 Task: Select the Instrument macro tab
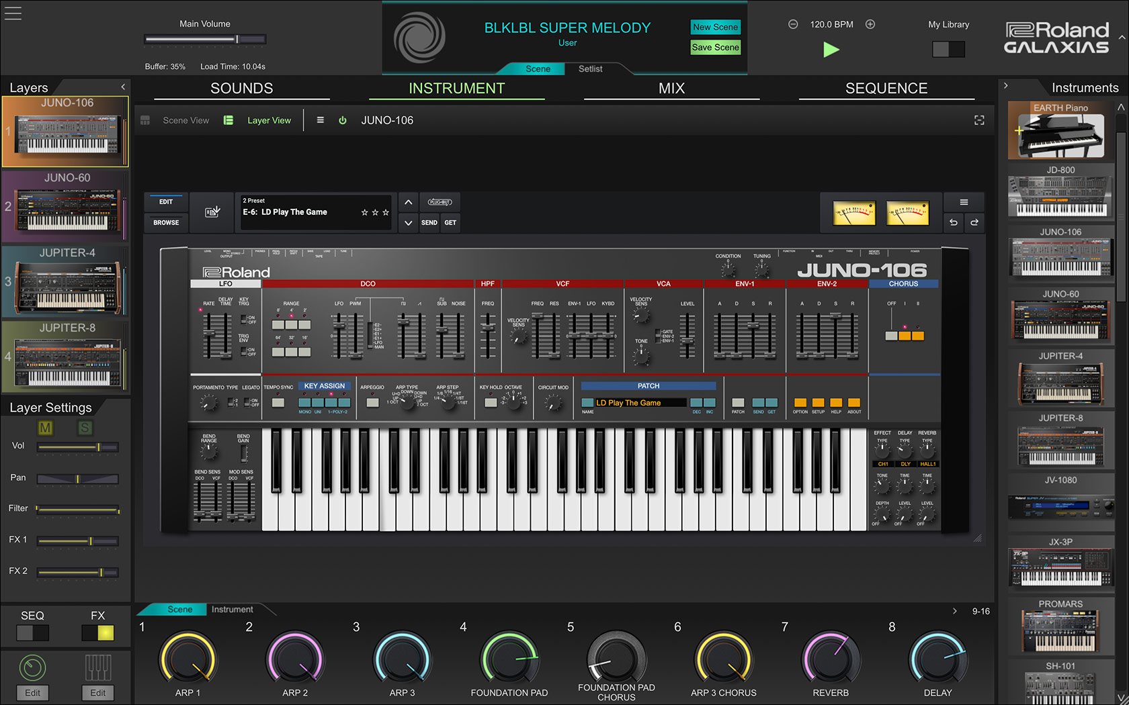[x=233, y=610]
